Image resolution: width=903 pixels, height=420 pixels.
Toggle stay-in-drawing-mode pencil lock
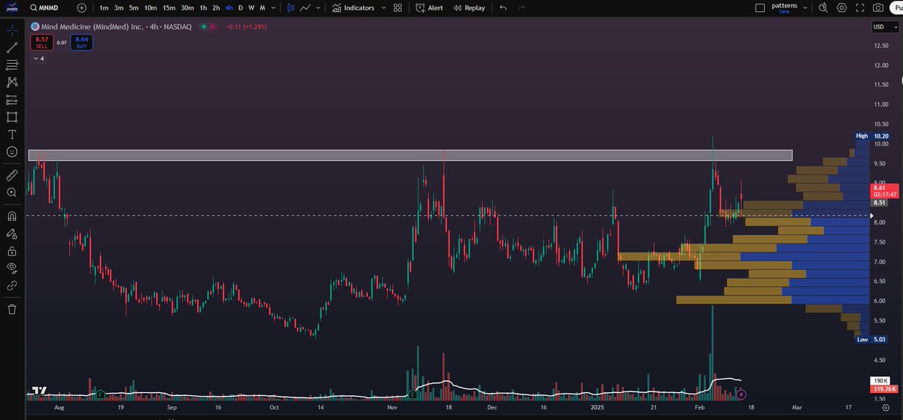(x=12, y=233)
